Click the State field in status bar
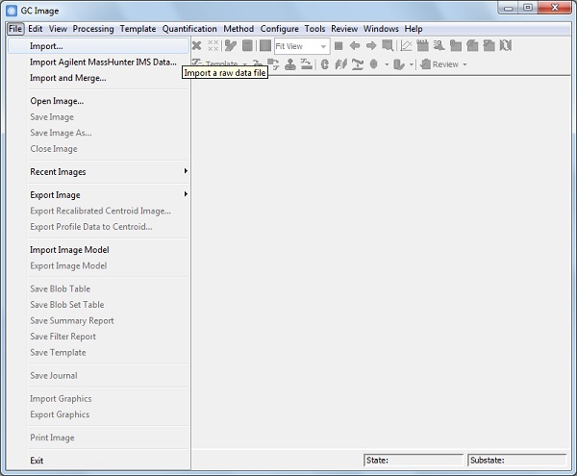 (414, 461)
